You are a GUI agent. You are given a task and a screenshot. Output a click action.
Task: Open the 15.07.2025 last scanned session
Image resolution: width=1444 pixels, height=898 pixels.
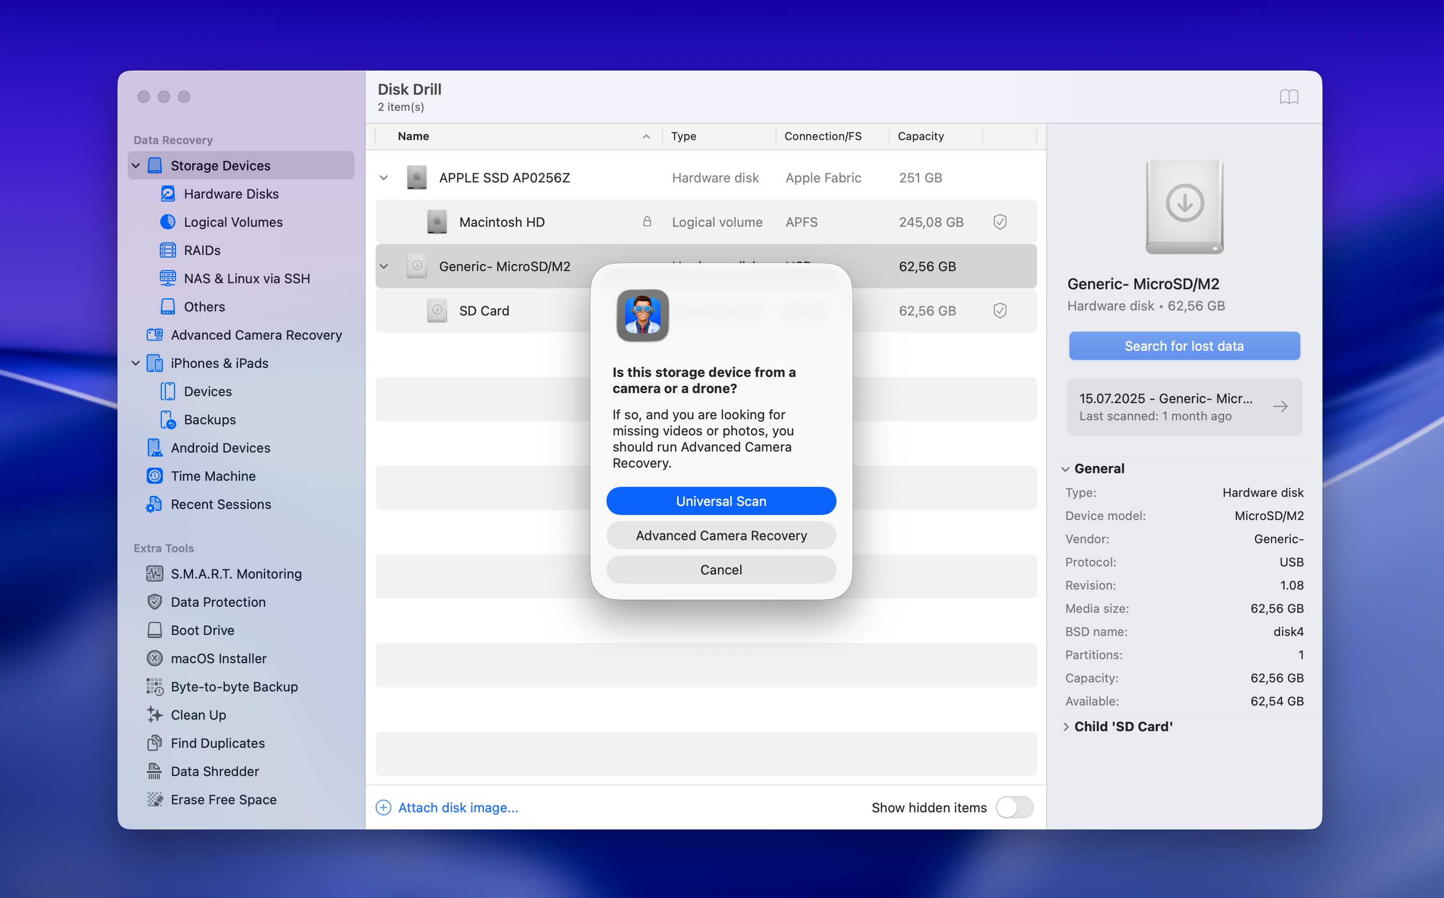pos(1184,406)
